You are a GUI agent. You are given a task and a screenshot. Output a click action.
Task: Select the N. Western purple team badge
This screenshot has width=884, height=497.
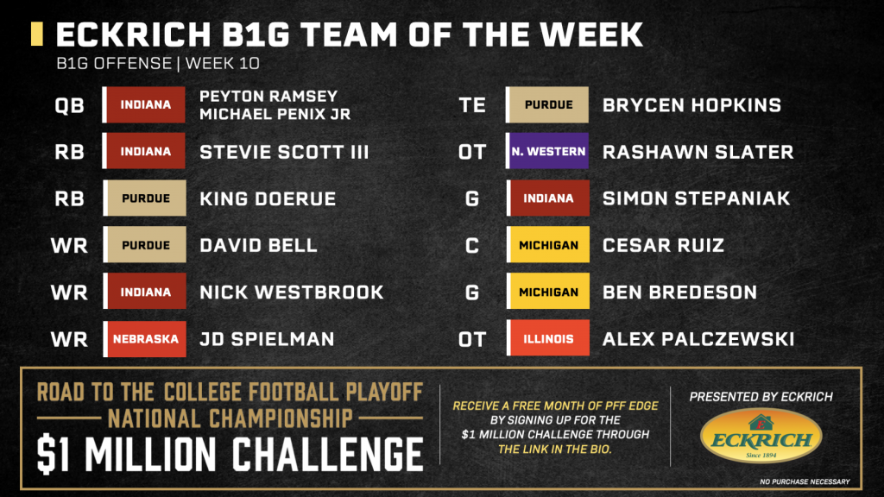(546, 151)
